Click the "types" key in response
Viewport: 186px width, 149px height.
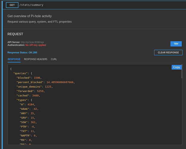click(23, 100)
